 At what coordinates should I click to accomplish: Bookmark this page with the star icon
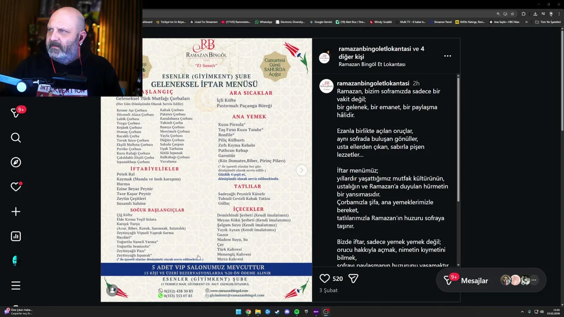[512, 14]
